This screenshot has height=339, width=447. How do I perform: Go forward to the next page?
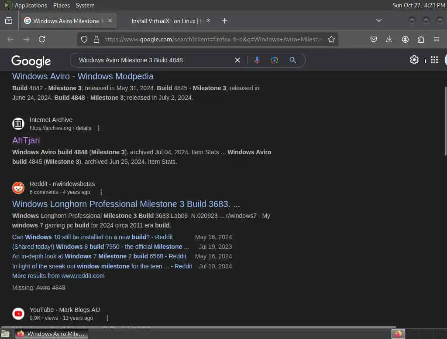[x=26, y=39]
